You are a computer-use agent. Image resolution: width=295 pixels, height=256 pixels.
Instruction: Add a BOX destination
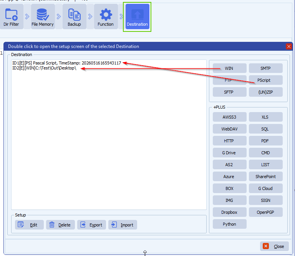tap(230, 188)
